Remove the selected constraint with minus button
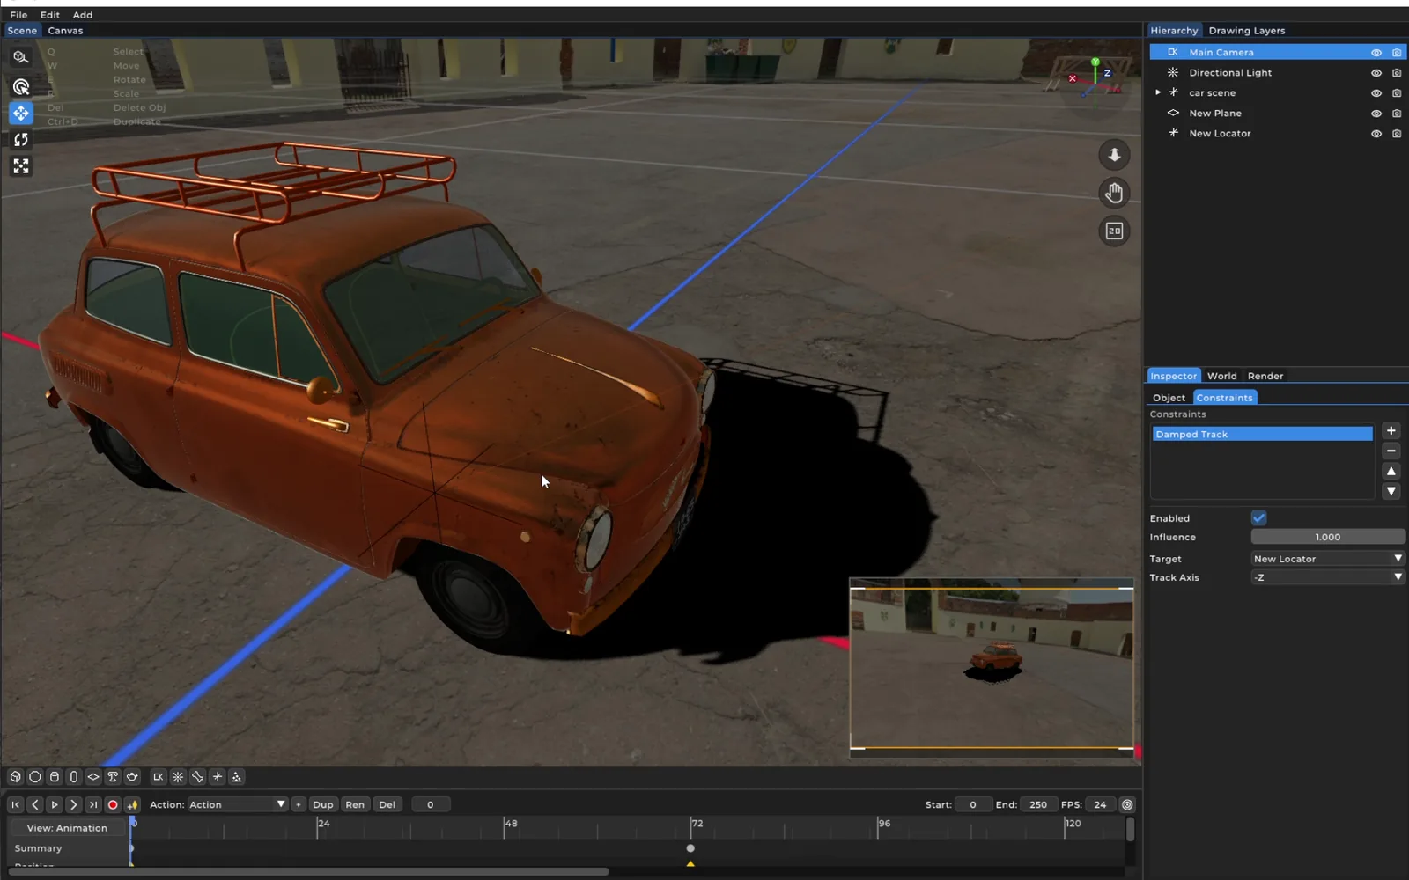This screenshot has width=1409, height=880. point(1391,451)
